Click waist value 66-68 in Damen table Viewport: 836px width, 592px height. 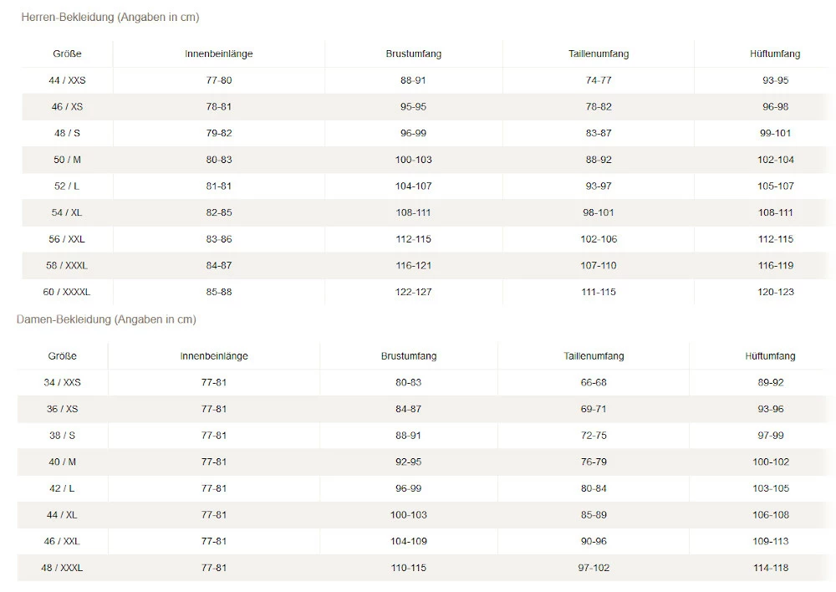594,382
